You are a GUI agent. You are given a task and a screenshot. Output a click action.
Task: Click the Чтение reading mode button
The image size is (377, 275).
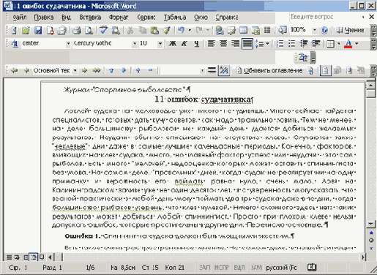tap(351, 30)
